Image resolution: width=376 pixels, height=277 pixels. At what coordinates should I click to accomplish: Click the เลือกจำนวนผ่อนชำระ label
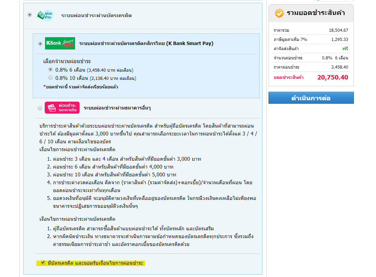tap(67, 61)
